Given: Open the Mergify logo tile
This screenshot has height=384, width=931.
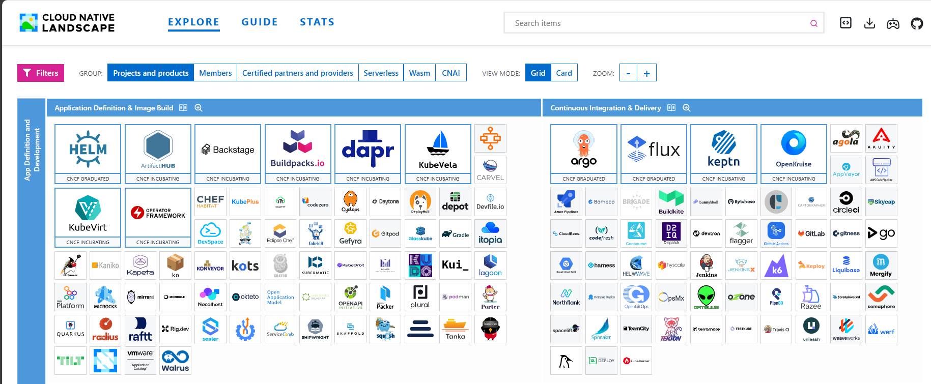Looking at the screenshot, I should [x=881, y=265].
